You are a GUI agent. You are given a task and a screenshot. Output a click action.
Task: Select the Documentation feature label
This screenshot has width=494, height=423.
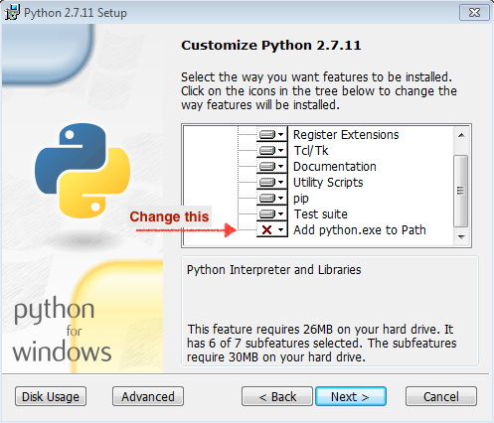pyautogui.click(x=335, y=167)
